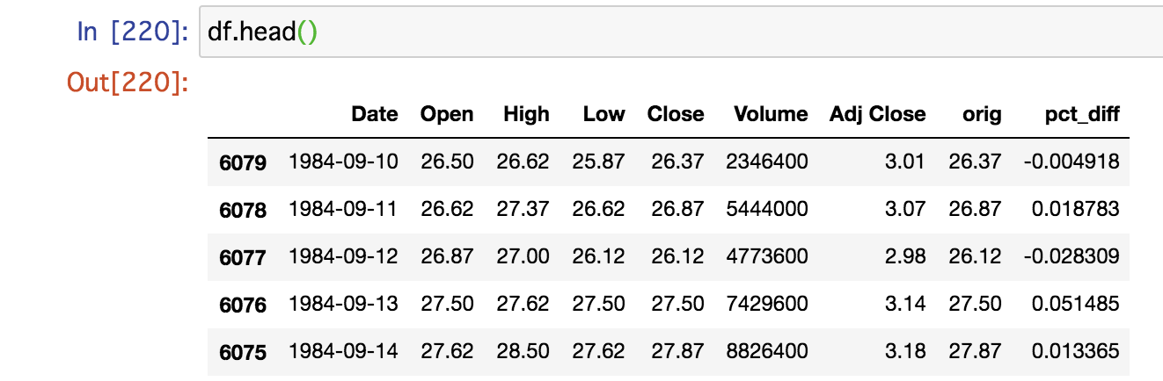This screenshot has height=381, width=1163.
Task: Click the Volume column header
Action: click(x=771, y=114)
